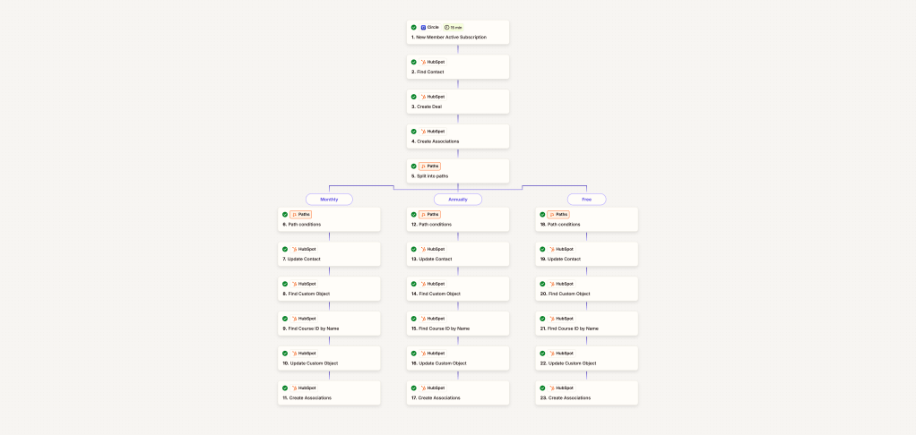
Task: Select the Annually path label
Action: coord(458,200)
